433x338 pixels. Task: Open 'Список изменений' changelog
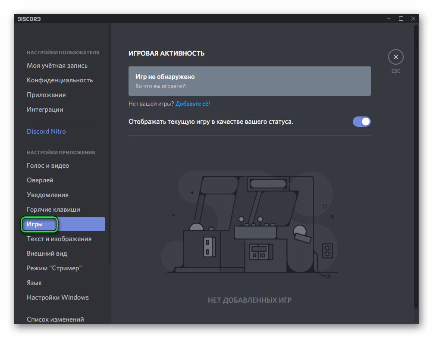point(55,319)
